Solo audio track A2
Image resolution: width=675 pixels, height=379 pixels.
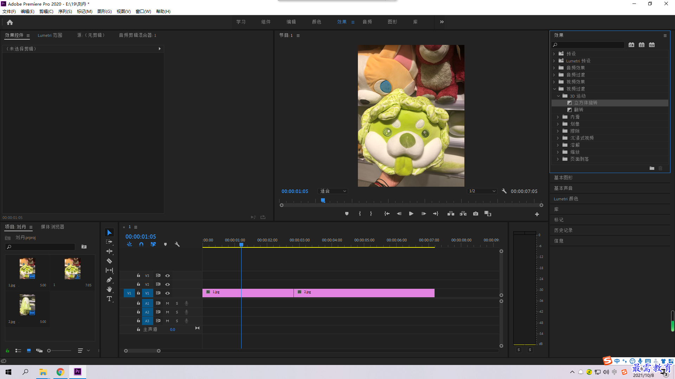(x=177, y=312)
